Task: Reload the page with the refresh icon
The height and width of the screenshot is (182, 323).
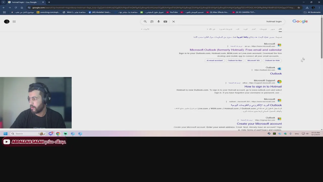Action: click(x=16, y=8)
